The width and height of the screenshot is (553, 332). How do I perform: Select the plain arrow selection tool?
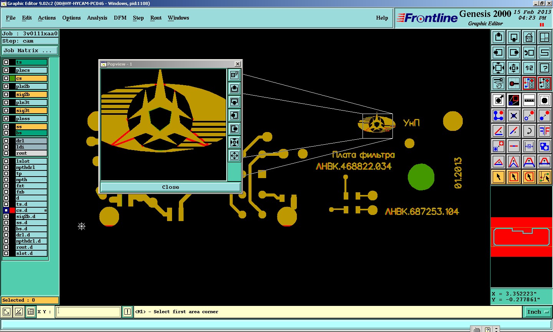[498, 177]
